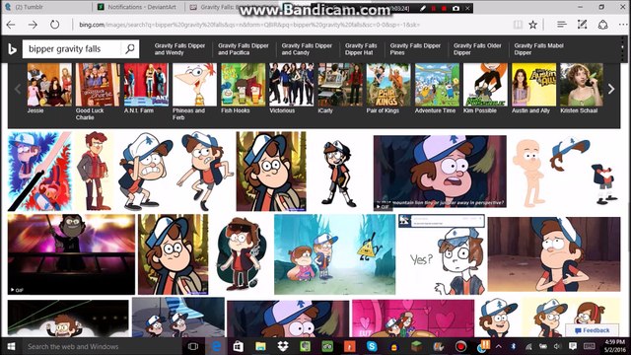Show hidden system tray icons
The height and width of the screenshot is (355, 631).
[499, 346]
